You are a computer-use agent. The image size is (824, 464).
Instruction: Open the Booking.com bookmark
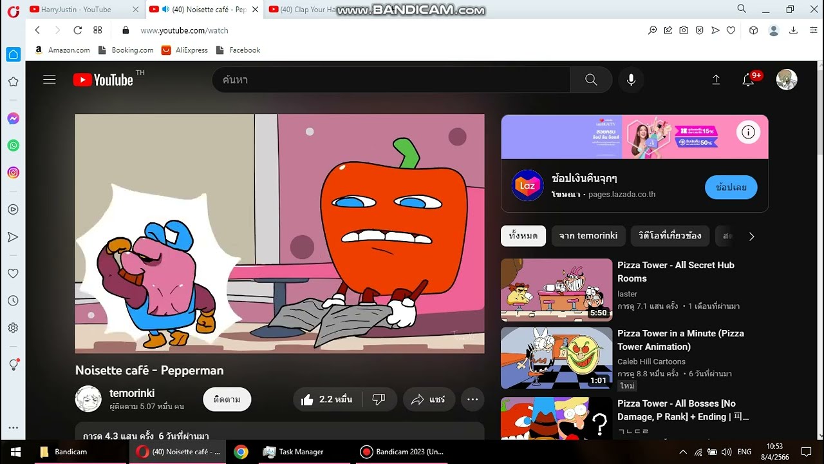point(126,50)
